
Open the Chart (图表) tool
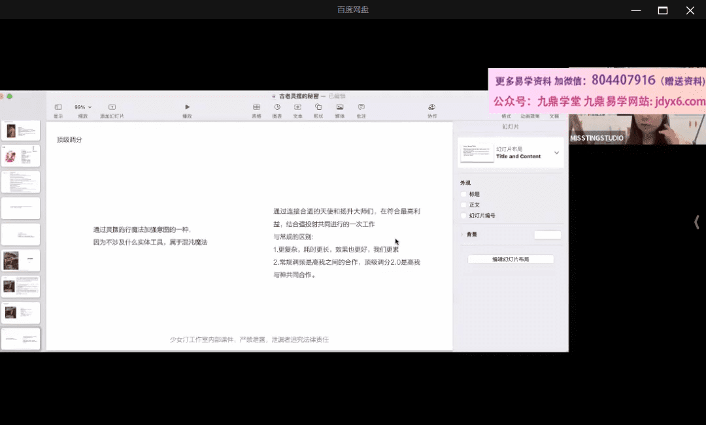[277, 107]
